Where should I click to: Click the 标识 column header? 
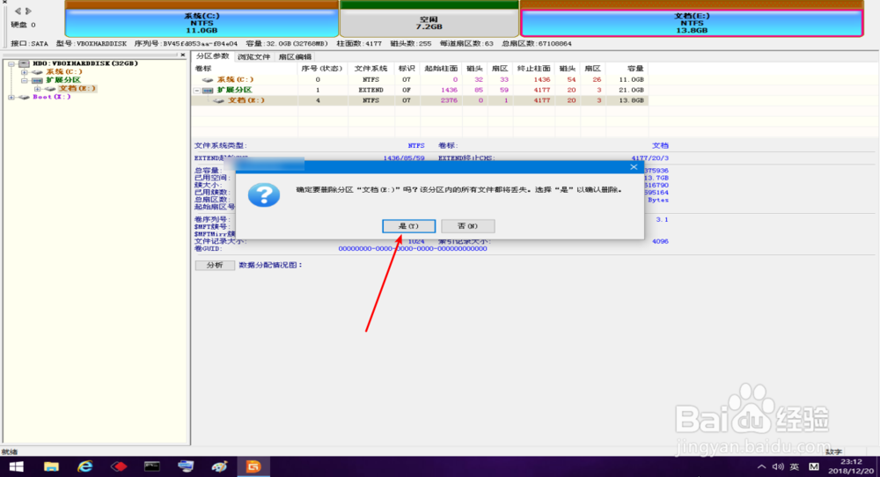(407, 69)
